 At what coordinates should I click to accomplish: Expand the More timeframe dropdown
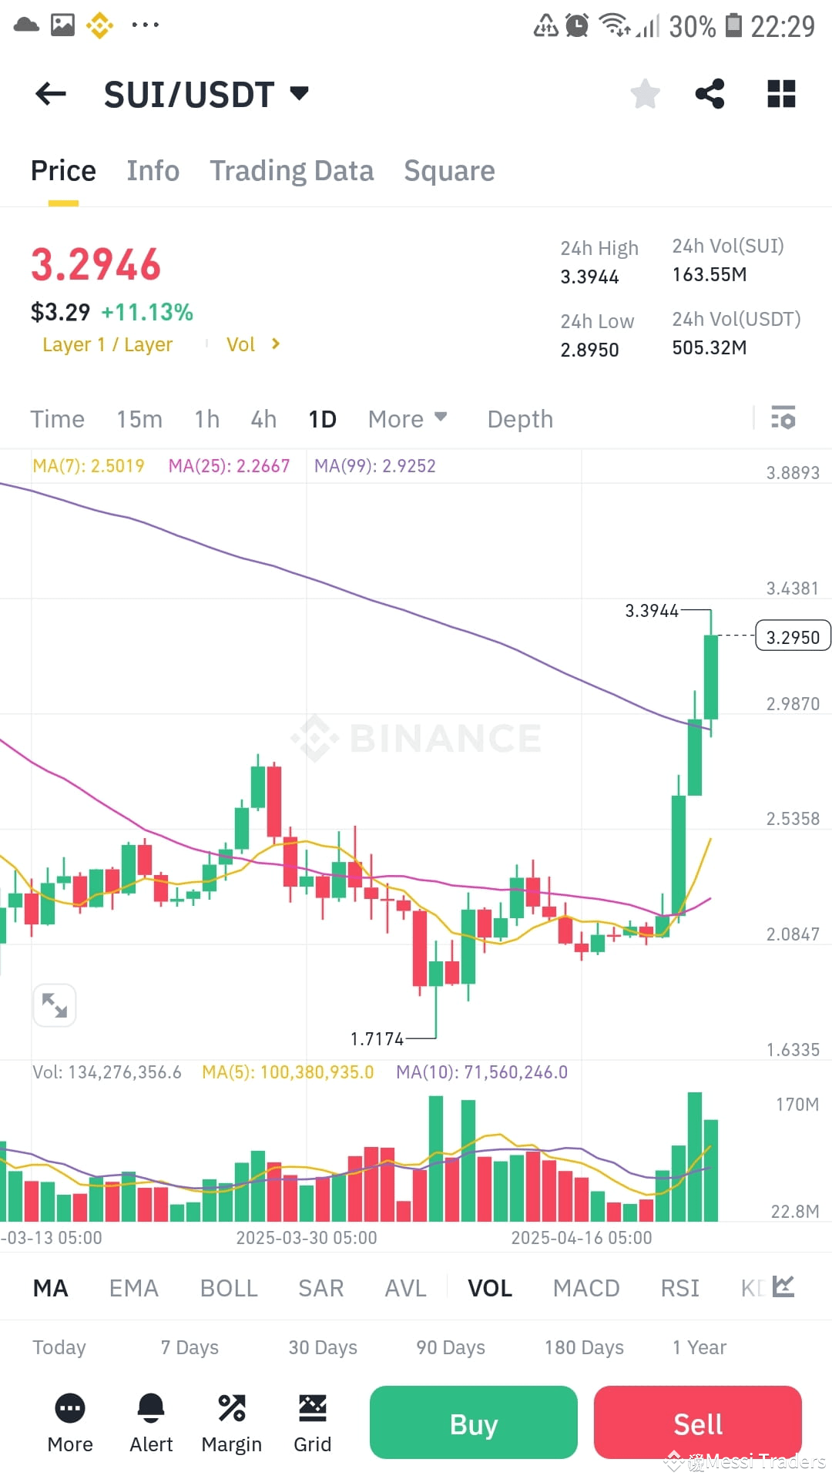click(408, 419)
